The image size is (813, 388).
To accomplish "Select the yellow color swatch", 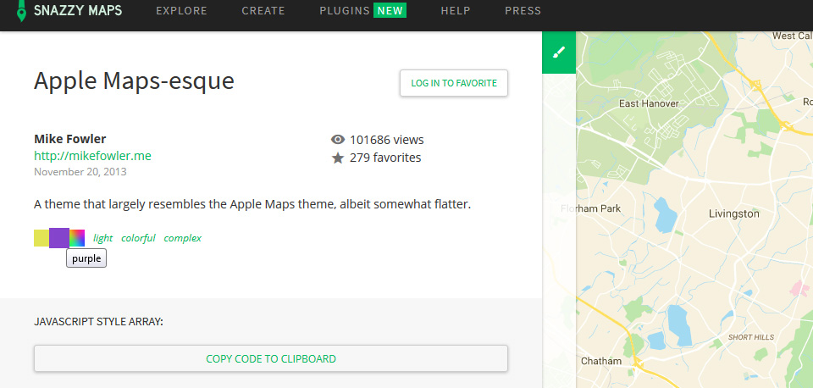I will point(41,238).
